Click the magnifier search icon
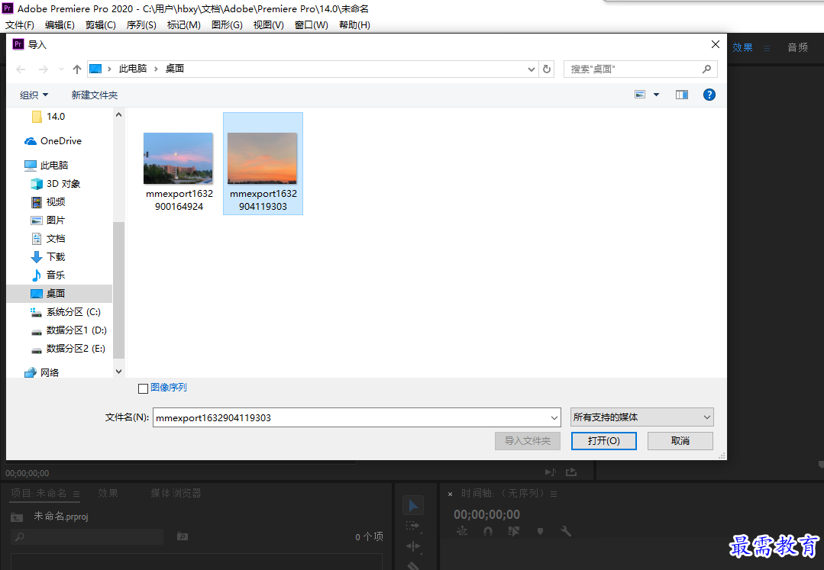 click(x=707, y=69)
